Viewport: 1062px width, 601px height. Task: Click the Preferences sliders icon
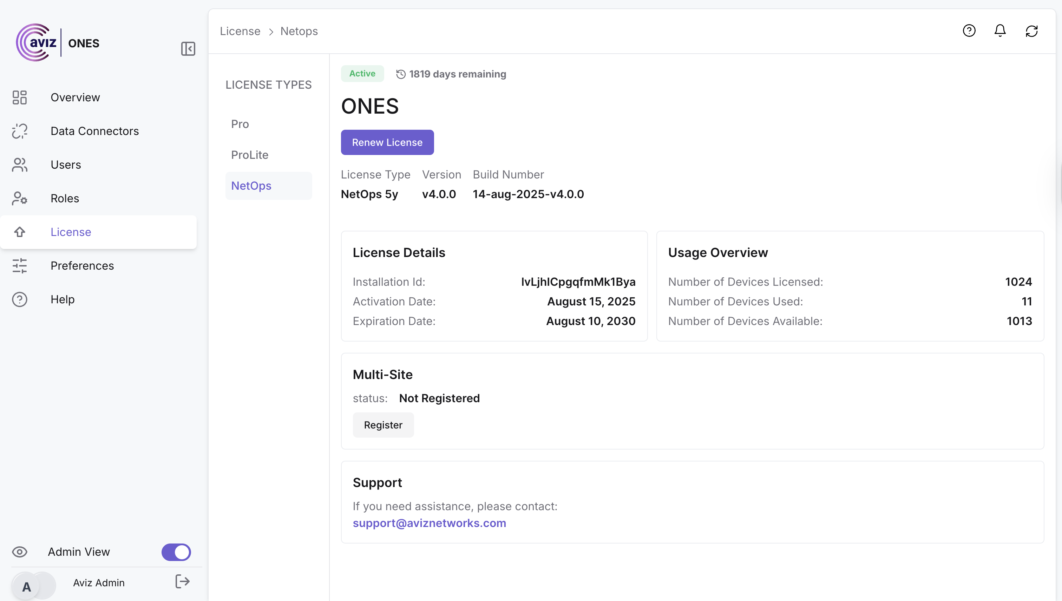pos(19,266)
